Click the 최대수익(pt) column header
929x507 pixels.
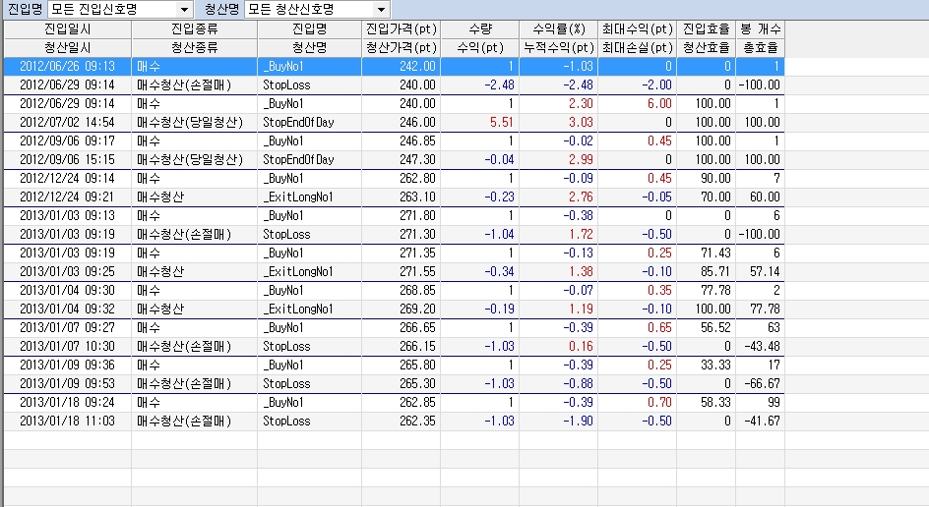(x=636, y=29)
